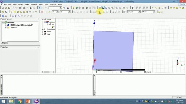Open the File menu
The width and height of the screenshot is (186, 104).
coord(5,5)
